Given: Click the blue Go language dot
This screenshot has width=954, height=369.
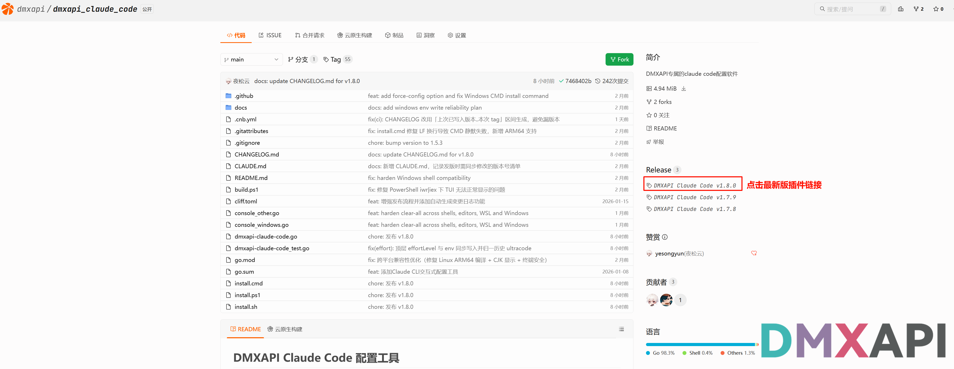Looking at the screenshot, I should 648,353.
